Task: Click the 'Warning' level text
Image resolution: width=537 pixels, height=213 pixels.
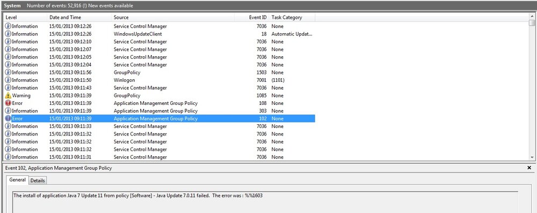Action: pos(21,96)
